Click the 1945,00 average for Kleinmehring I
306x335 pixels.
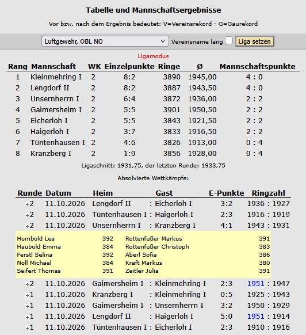coord(202,77)
